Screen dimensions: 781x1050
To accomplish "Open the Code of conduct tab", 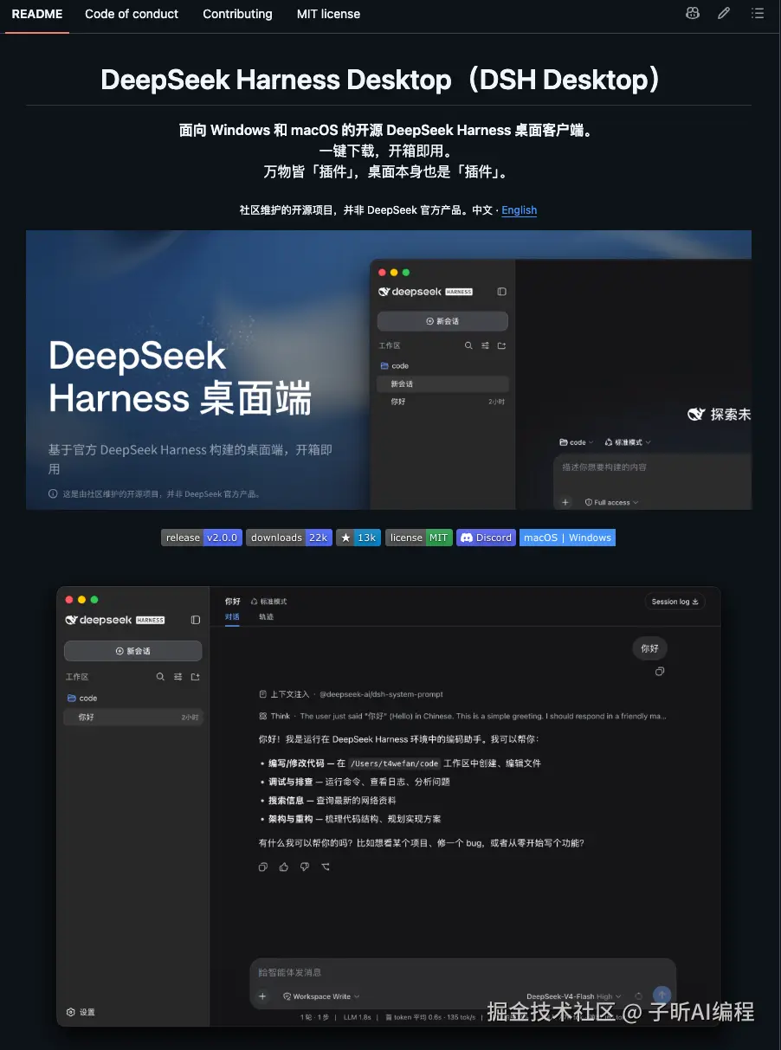I will (x=132, y=14).
